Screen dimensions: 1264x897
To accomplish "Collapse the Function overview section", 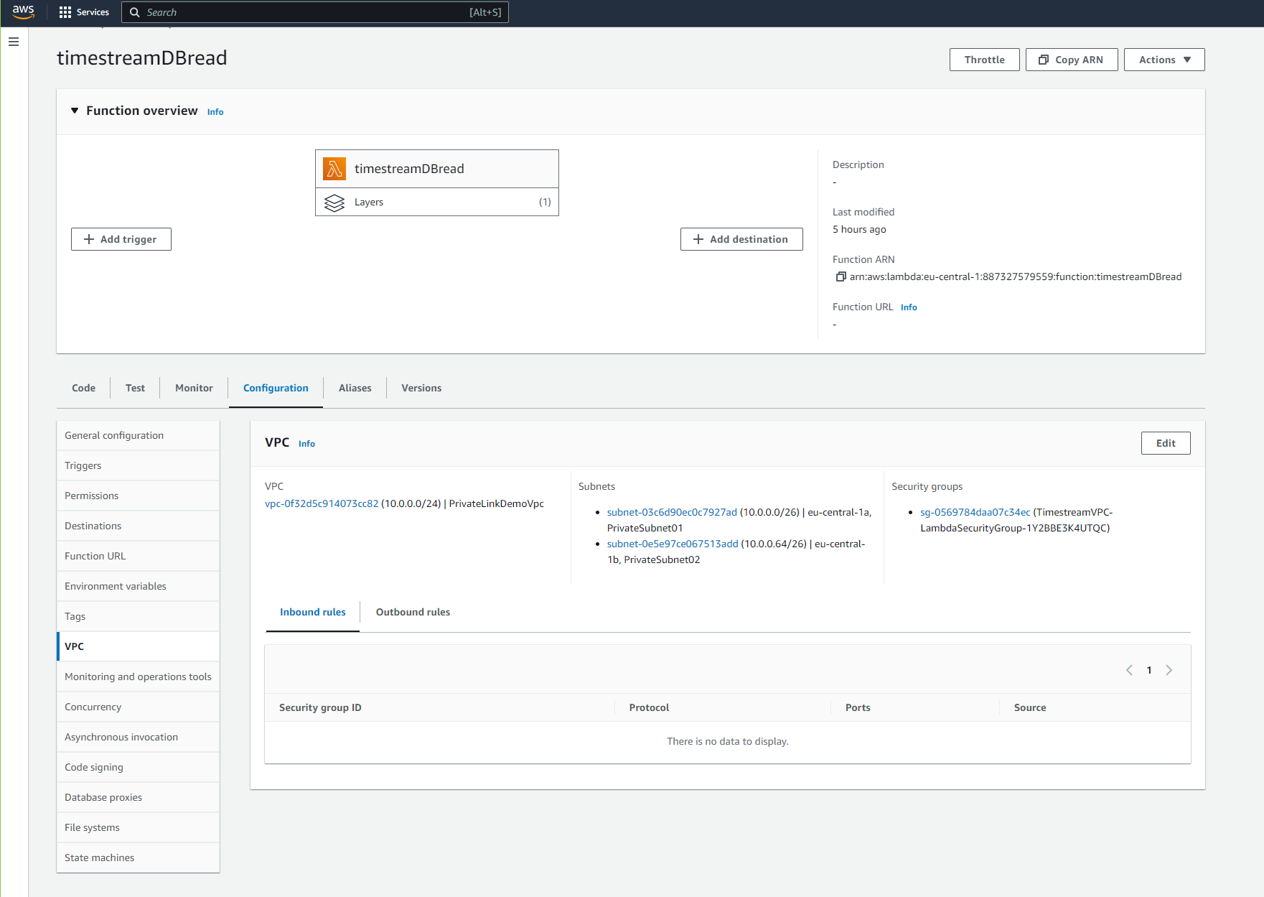I will [75, 111].
